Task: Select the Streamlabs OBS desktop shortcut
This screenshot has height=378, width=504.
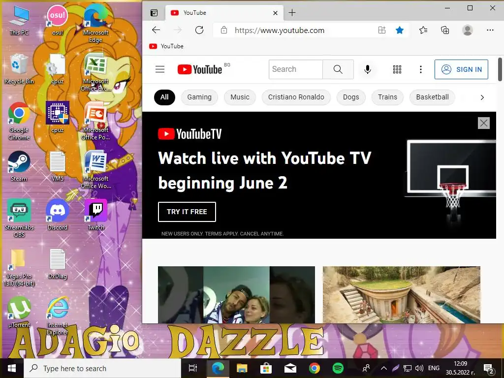Action: tap(19, 219)
